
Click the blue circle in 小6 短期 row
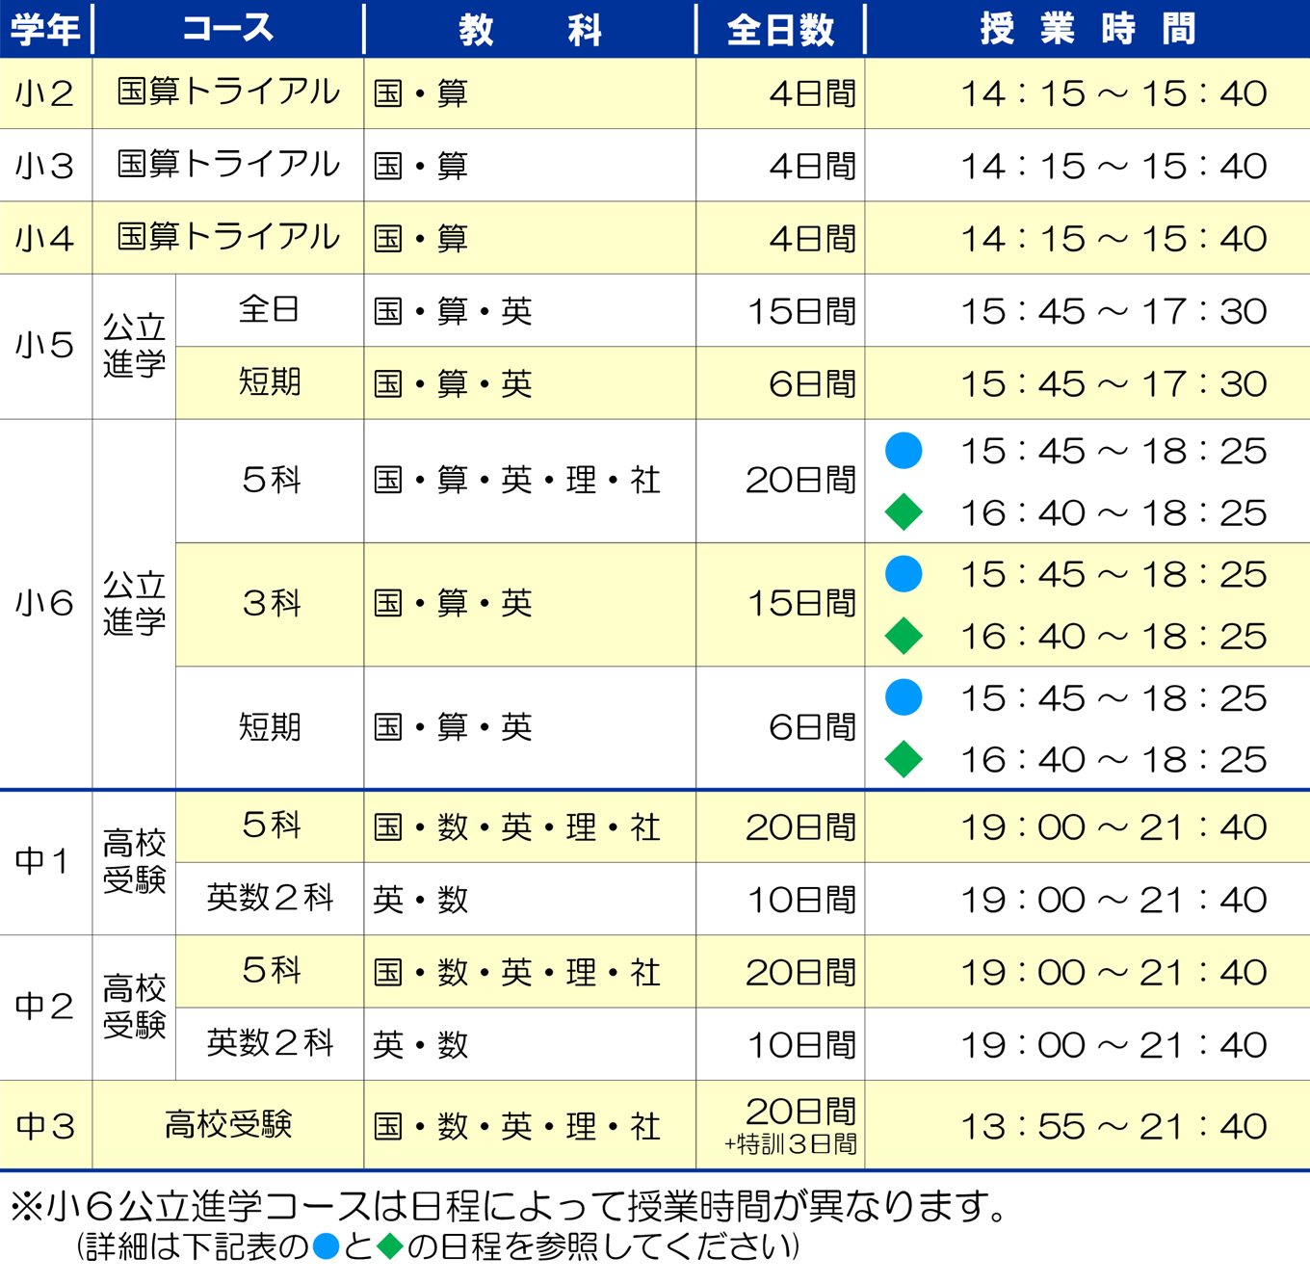pos(904,697)
